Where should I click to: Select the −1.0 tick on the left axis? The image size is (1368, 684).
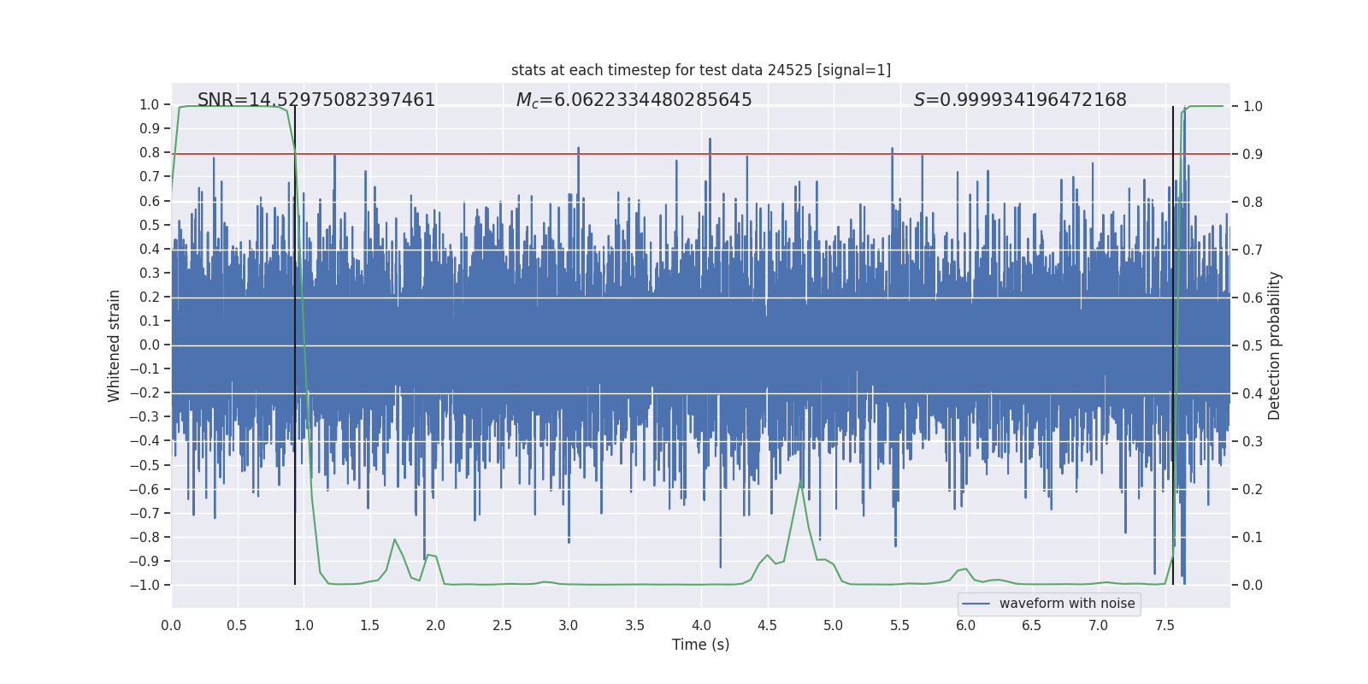[144, 585]
